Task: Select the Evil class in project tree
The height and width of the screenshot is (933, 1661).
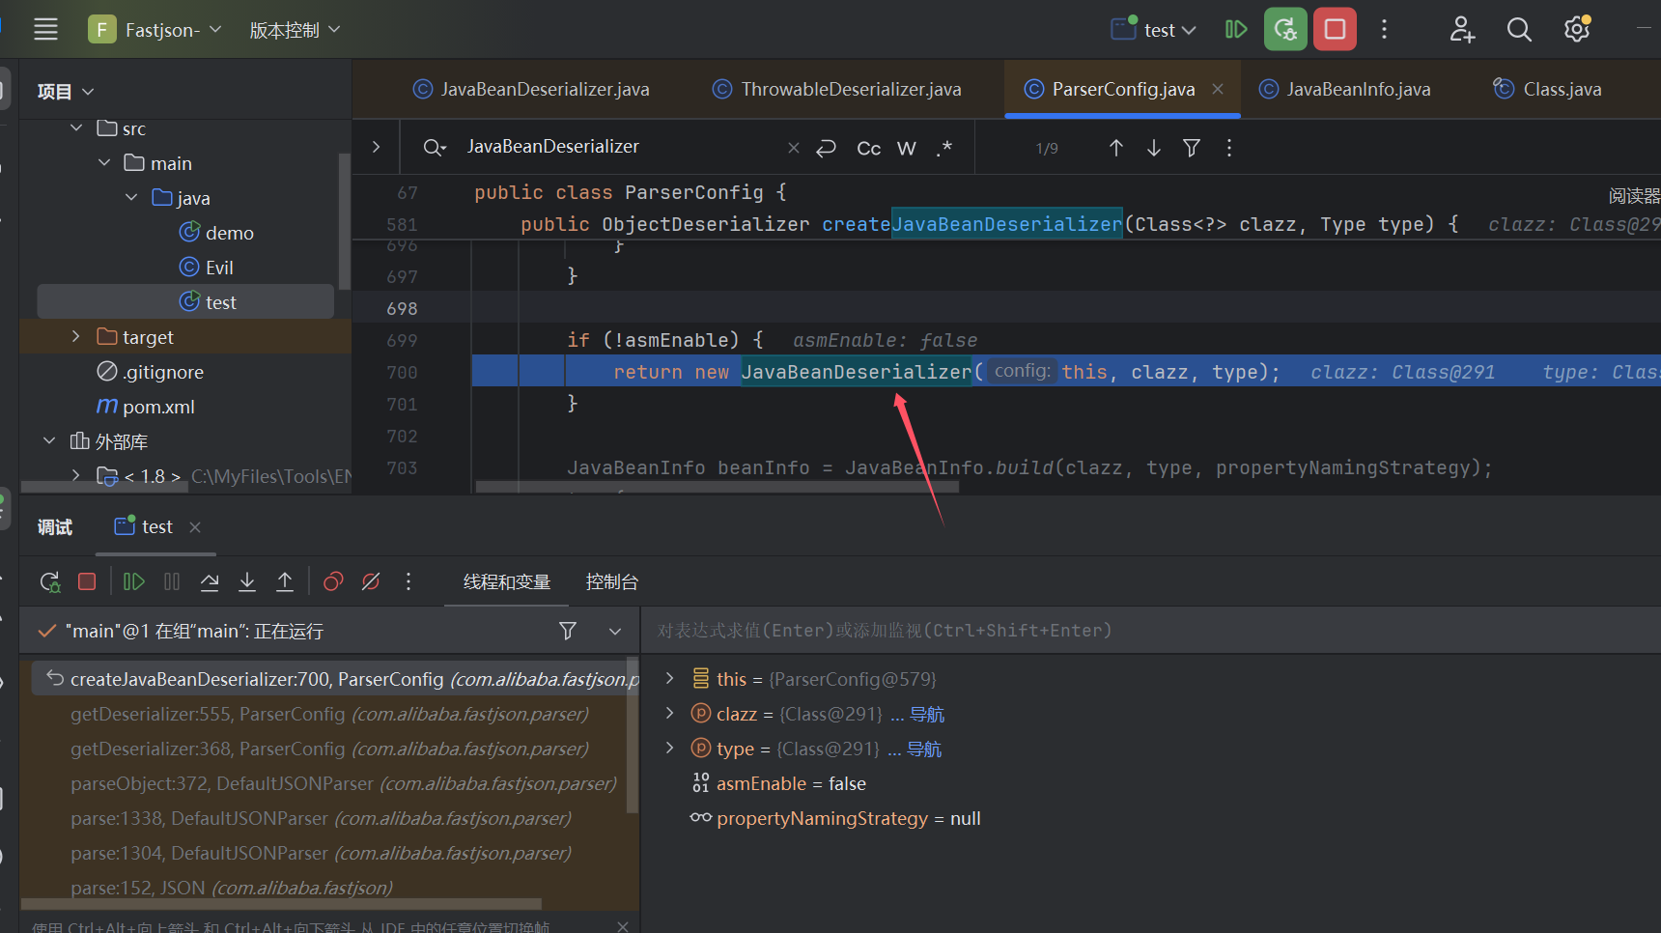Action: point(207,268)
